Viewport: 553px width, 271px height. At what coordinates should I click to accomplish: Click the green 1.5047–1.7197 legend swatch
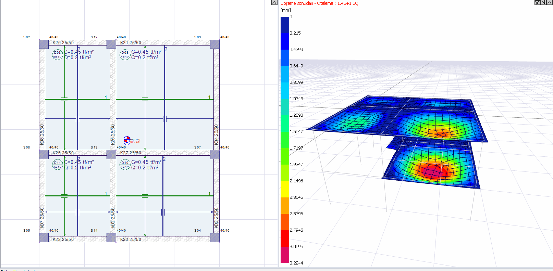(x=285, y=140)
